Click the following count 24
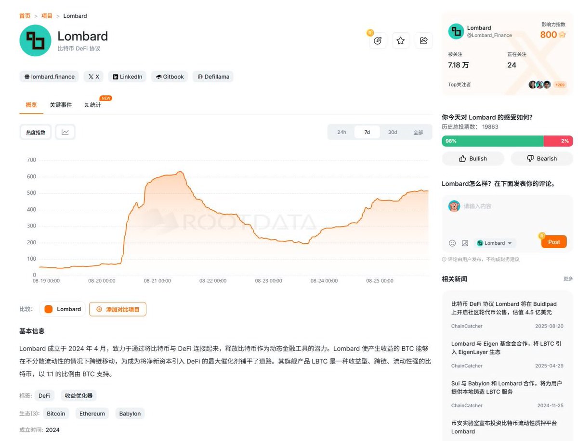The height and width of the screenshot is (441, 578). 512,65
